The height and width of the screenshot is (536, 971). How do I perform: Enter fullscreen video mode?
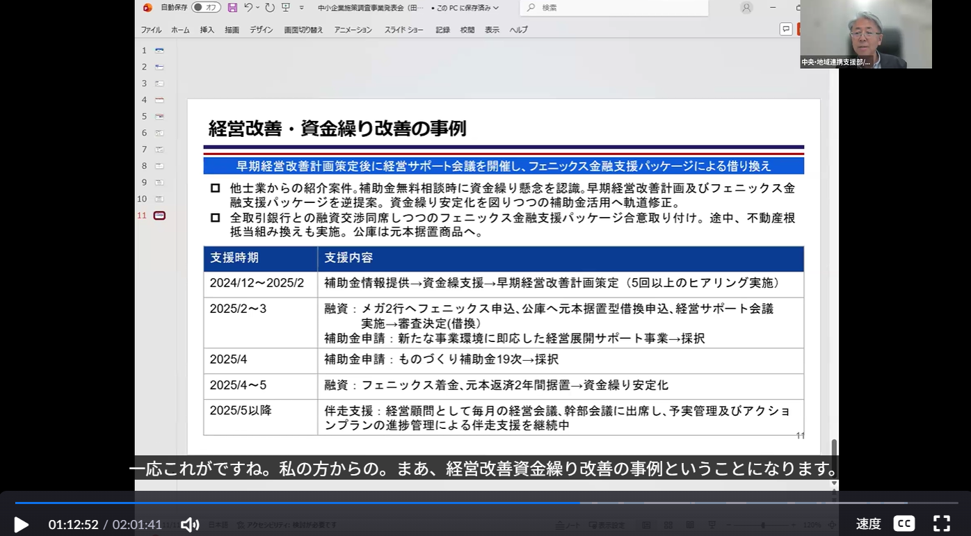tap(941, 523)
